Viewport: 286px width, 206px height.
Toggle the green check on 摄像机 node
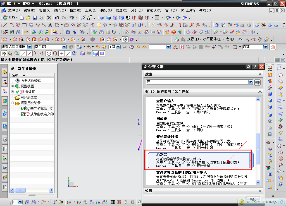(x=18, y=92)
